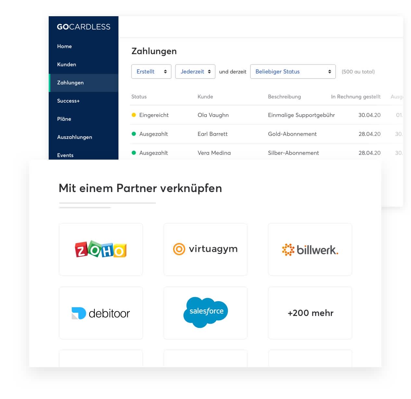Open Events in the sidebar

point(65,155)
